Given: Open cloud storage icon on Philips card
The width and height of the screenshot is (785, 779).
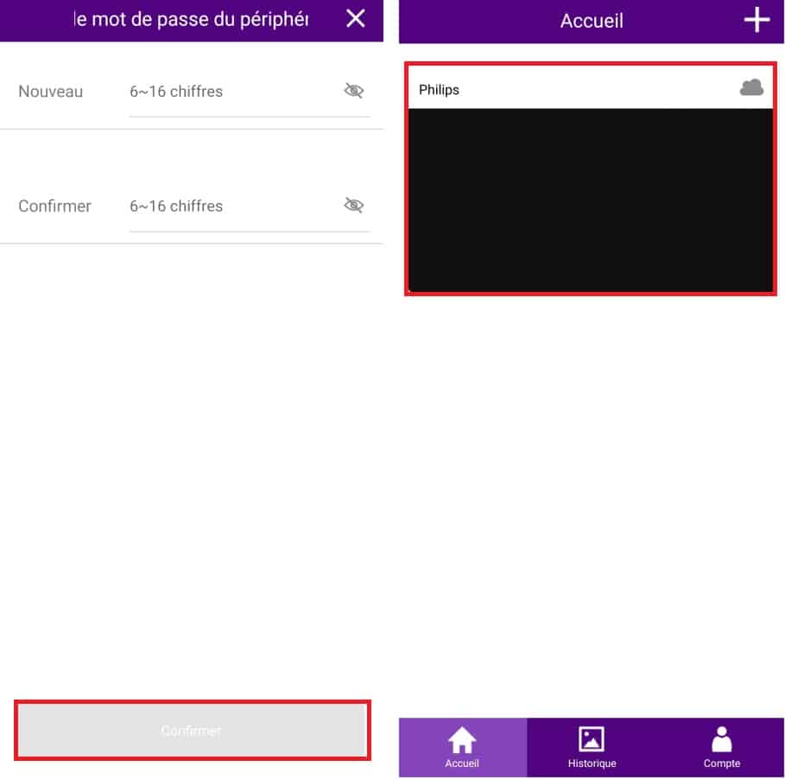Looking at the screenshot, I should [751, 88].
